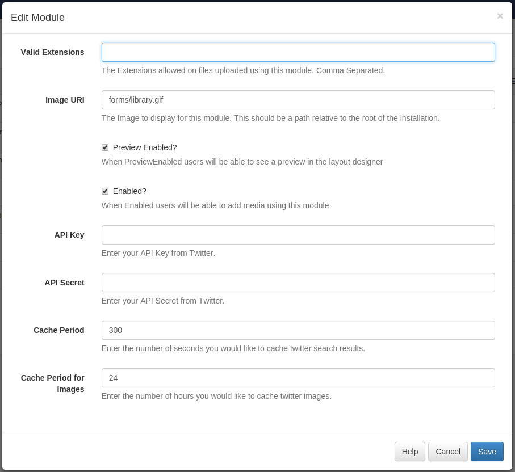The image size is (515, 472).
Task: Select the API Secret input field
Action: click(298, 283)
